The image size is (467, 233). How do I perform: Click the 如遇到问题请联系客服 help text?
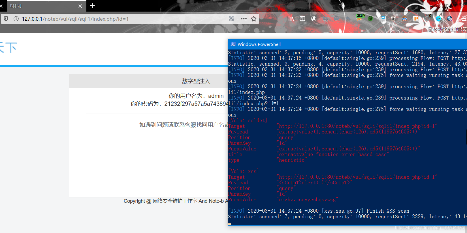[184, 125]
